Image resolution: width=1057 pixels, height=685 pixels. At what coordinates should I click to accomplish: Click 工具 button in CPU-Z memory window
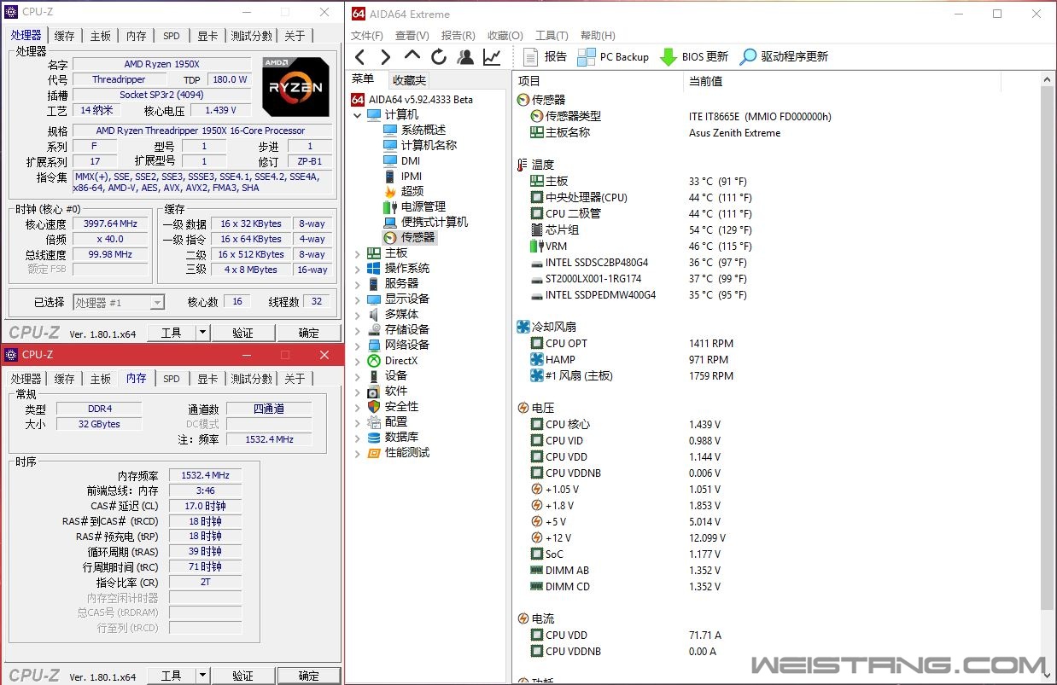[x=172, y=676]
